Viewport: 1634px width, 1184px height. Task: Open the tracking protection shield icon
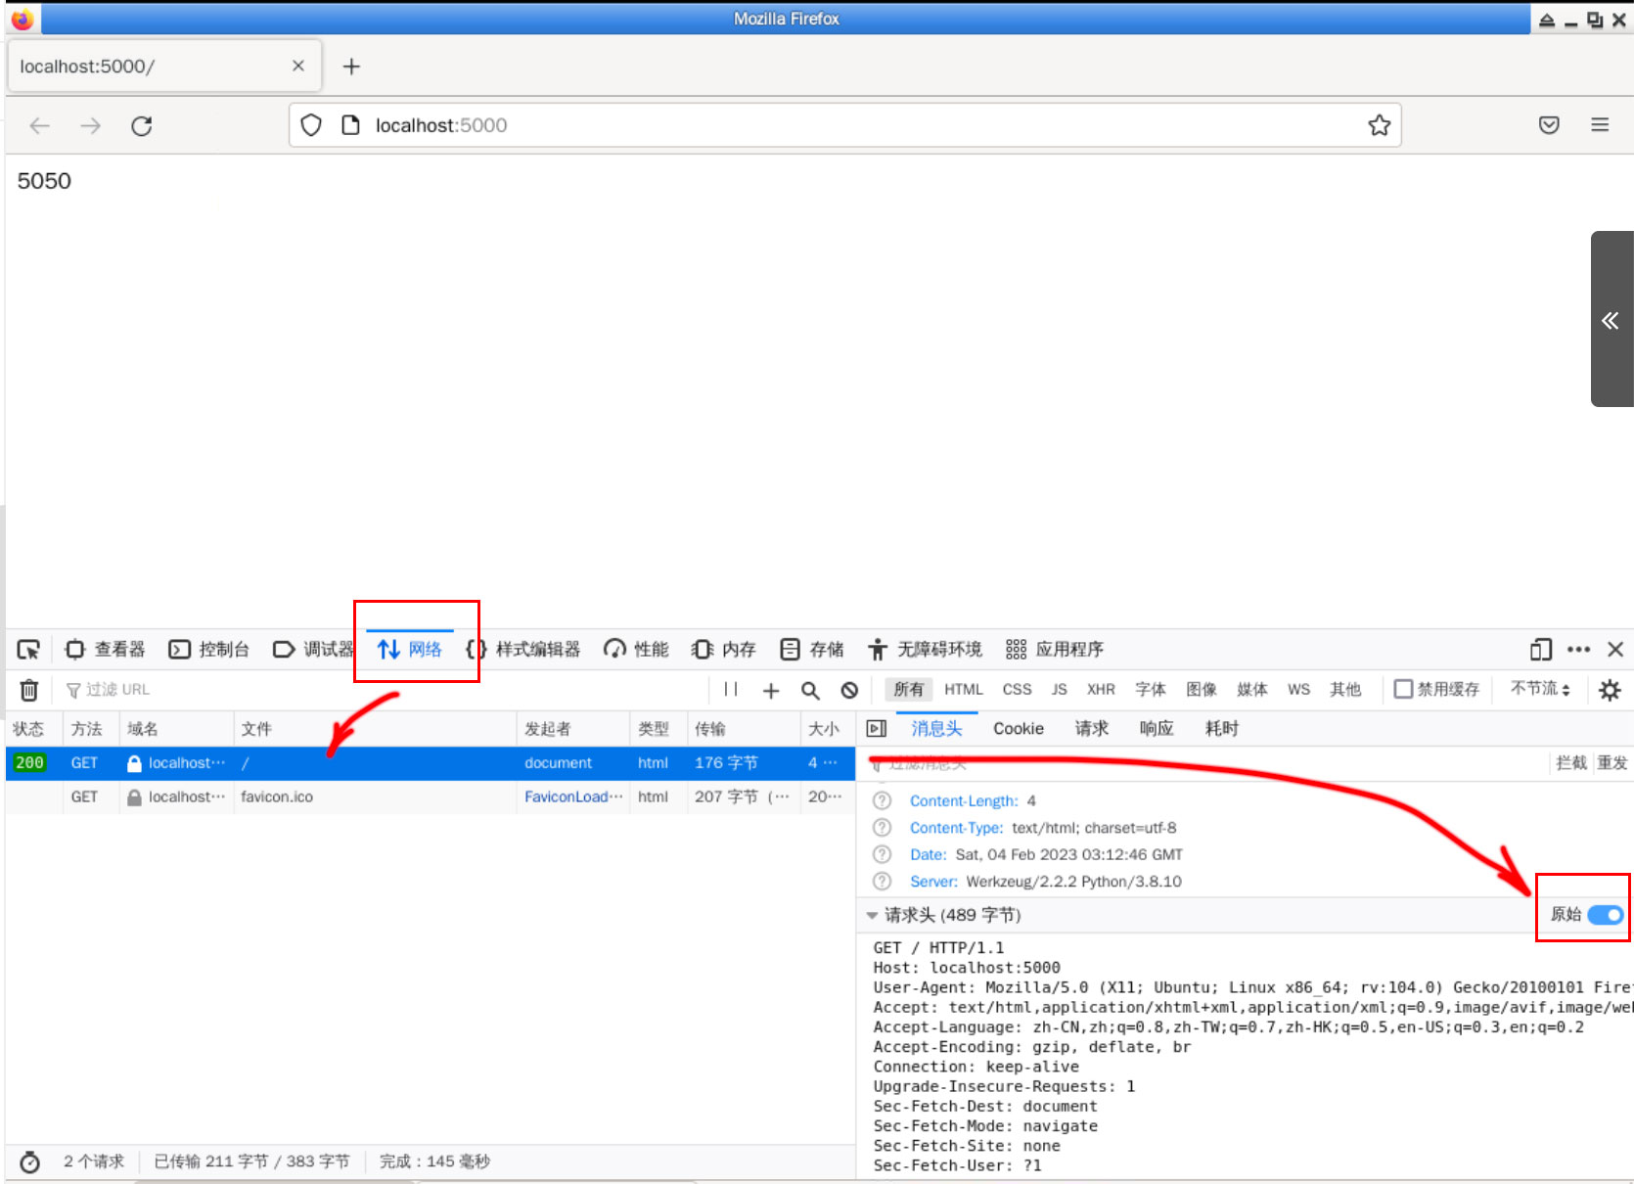(x=311, y=125)
